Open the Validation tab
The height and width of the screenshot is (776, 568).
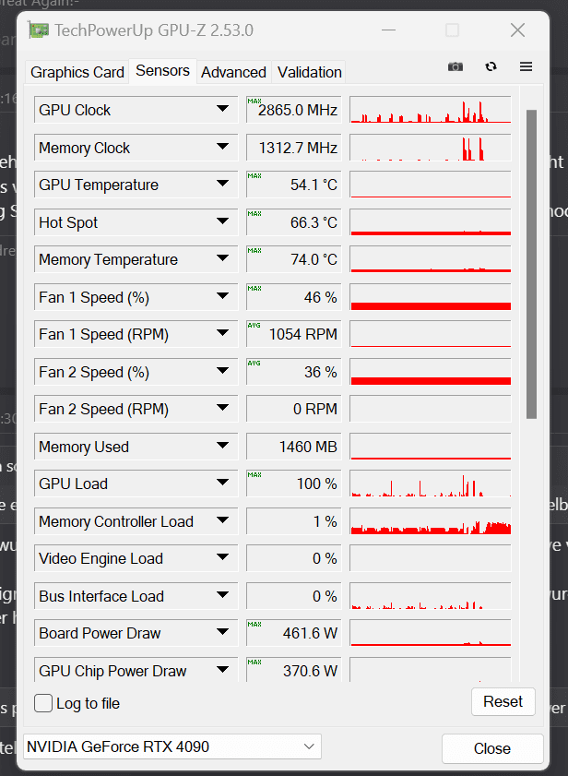(309, 72)
